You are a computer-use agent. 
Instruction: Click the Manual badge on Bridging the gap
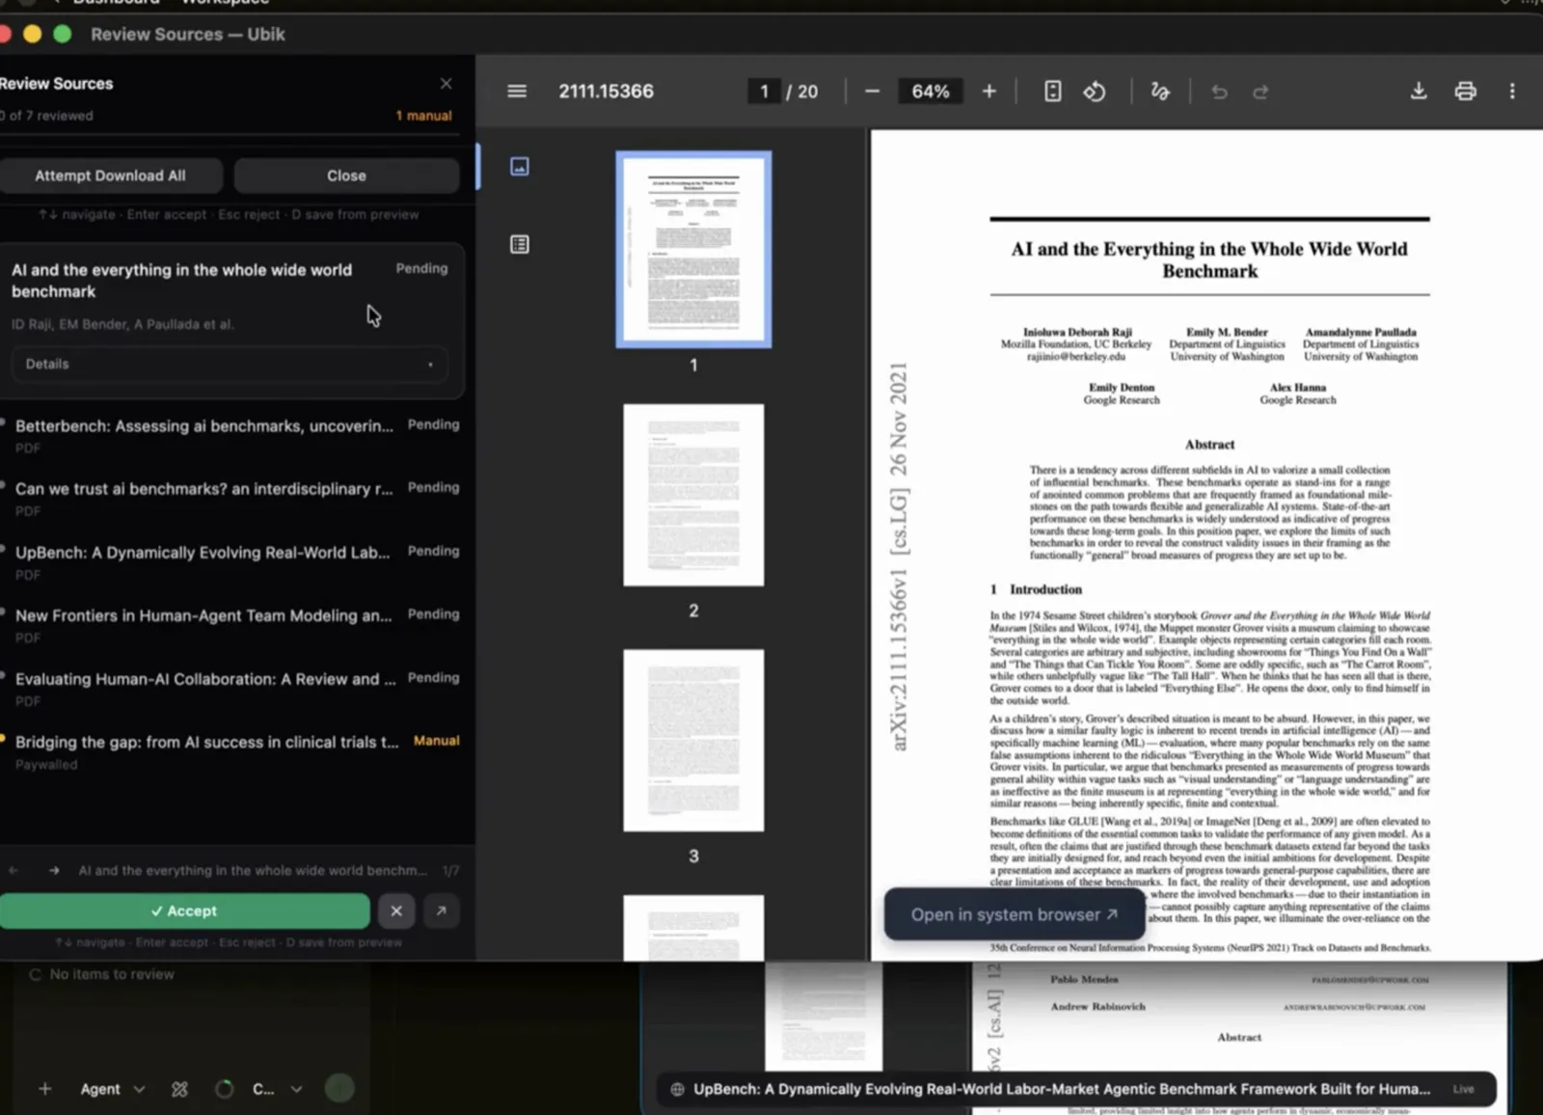[x=436, y=741]
